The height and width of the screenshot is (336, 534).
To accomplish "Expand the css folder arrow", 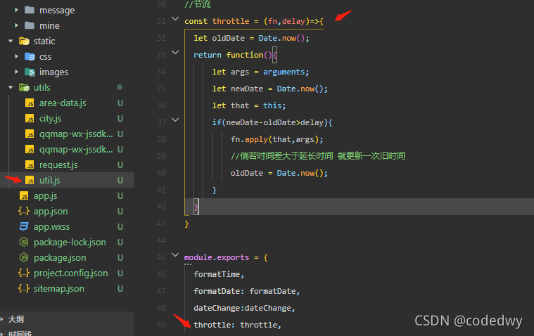I will click(x=16, y=56).
